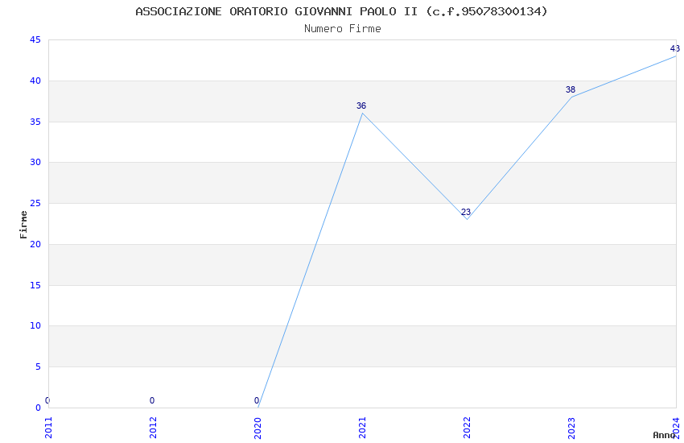Click the data label 0 above 2012
This screenshot has width=684, height=443.
pyautogui.click(x=152, y=400)
